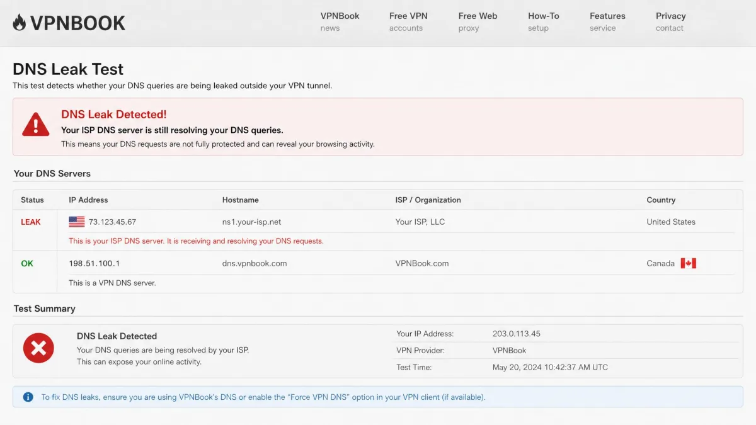The image size is (756, 425).
Task: Click the fix DNS leaks tip text
Action: click(263, 397)
